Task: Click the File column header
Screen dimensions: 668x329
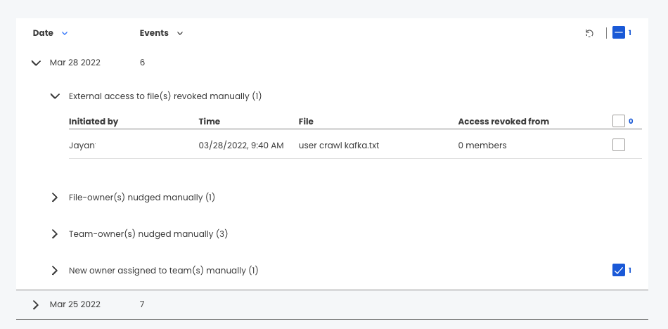Action: click(x=306, y=122)
